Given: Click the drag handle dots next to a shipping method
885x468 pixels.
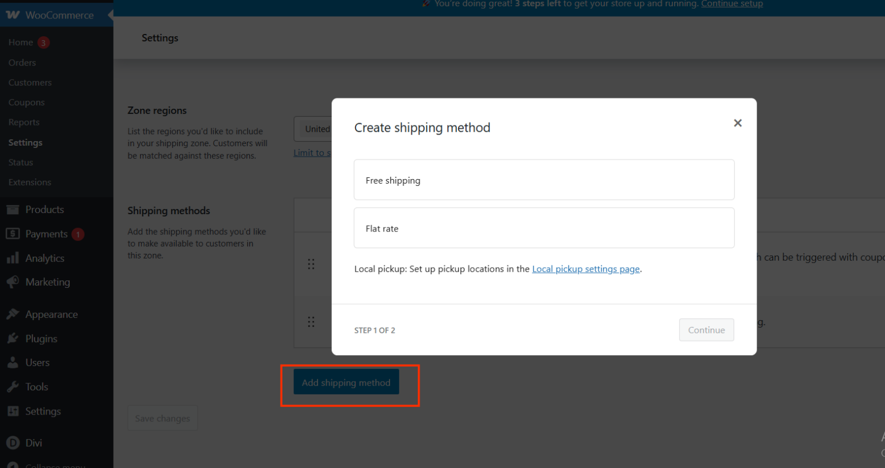Looking at the screenshot, I should [311, 264].
